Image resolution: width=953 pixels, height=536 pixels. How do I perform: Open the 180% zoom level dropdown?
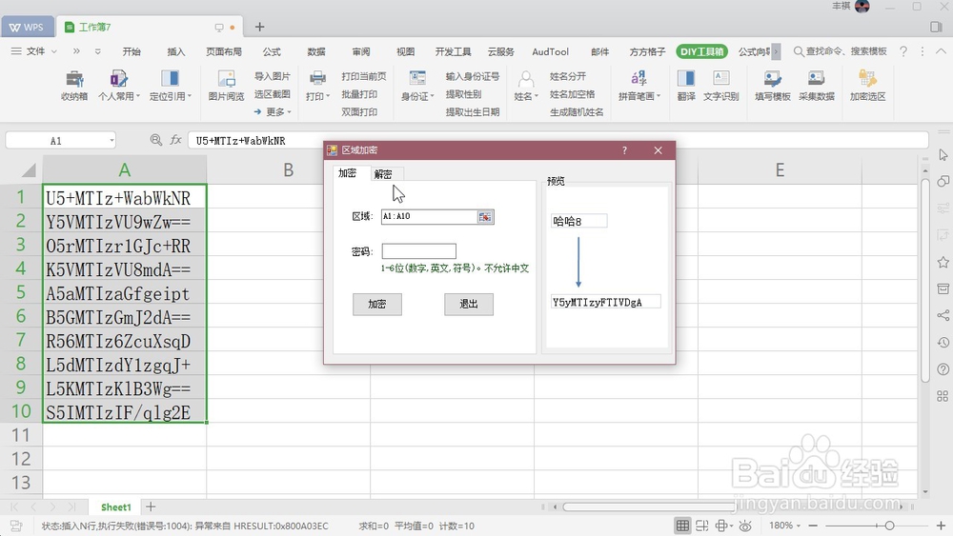784,526
